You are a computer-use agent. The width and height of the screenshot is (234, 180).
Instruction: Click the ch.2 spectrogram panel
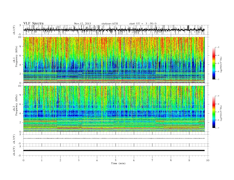(114, 109)
